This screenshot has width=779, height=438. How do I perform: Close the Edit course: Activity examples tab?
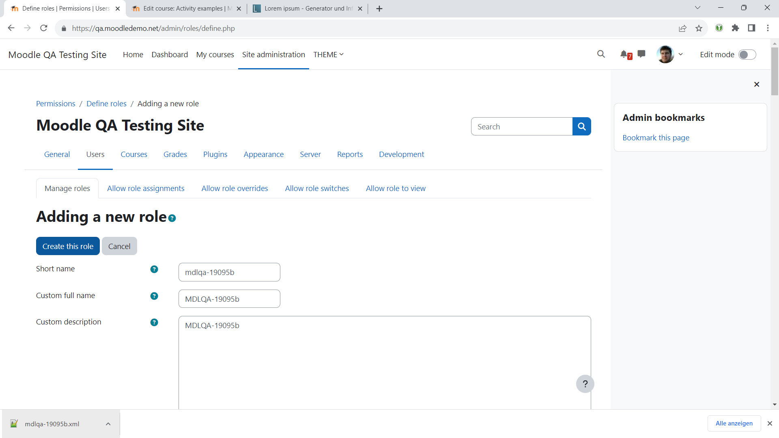[239, 9]
